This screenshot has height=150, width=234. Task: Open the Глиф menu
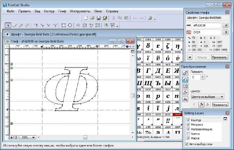62,11
